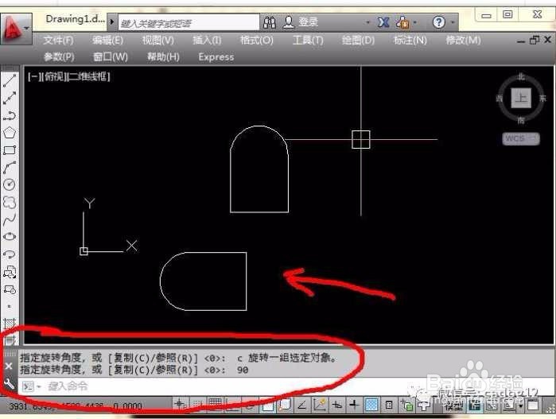Select the Line tool
This screenshot has width=556, height=419.
click(10, 81)
